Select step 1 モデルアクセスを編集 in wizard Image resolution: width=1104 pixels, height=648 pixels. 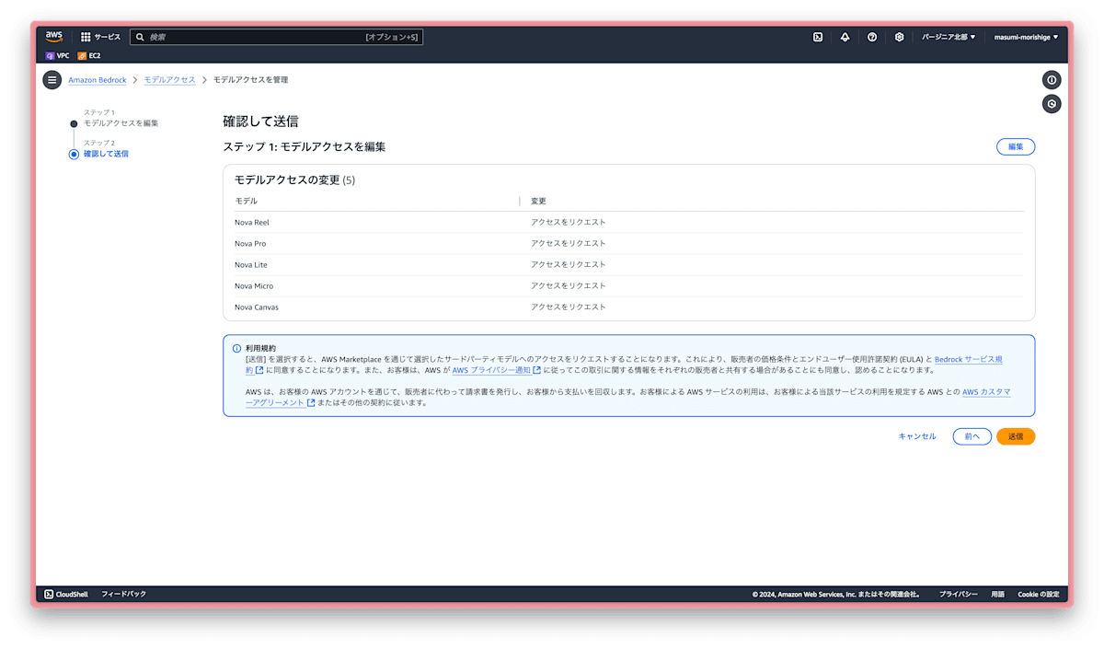click(x=121, y=123)
